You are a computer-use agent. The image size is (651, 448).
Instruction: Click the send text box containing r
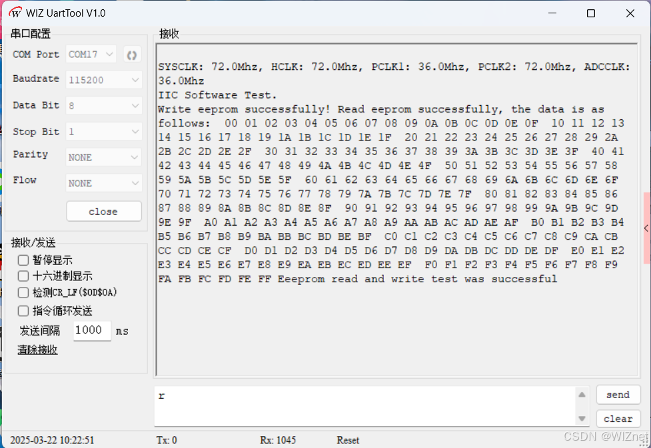click(364, 406)
